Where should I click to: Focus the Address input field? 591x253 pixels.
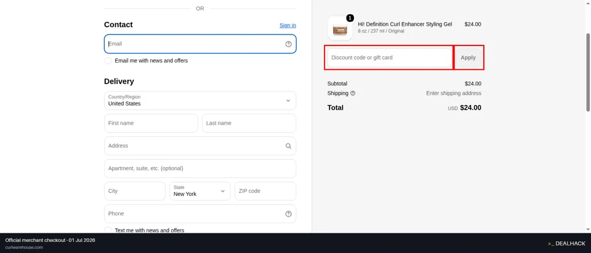[x=200, y=146]
